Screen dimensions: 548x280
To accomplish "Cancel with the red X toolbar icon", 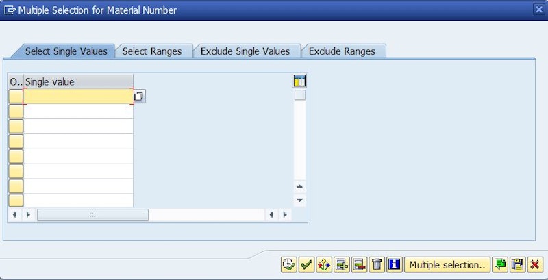I will (534, 264).
